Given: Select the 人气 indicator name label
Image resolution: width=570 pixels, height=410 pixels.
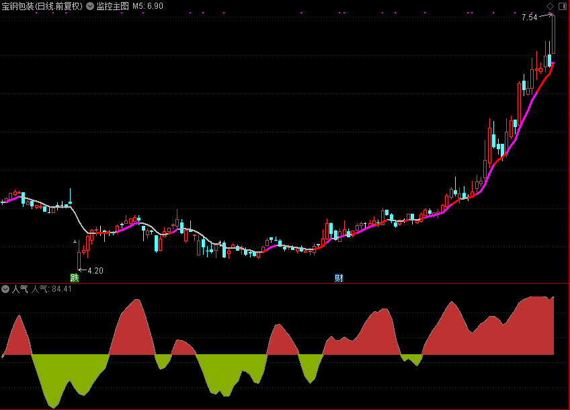Looking at the screenshot, I should [19, 290].
